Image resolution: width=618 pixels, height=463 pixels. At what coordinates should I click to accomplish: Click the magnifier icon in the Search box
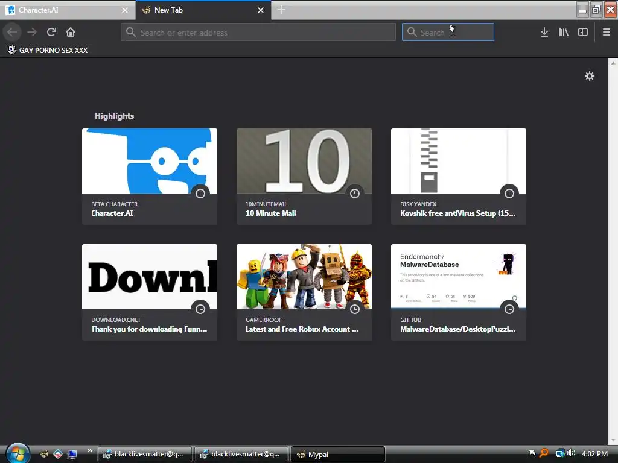[412, 32]
